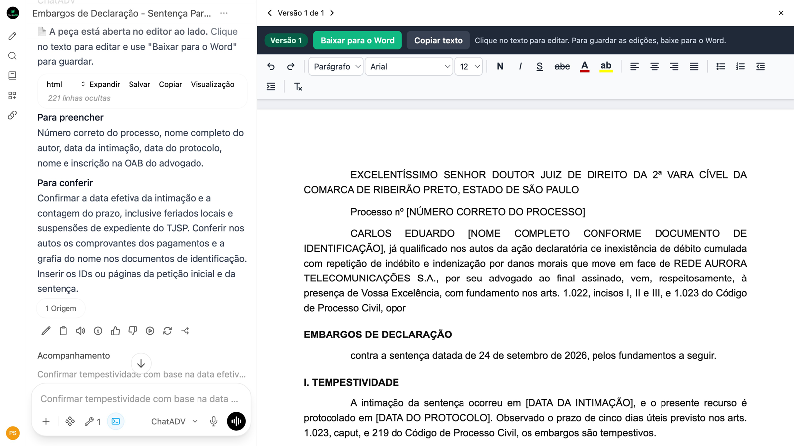
Task: Regenerate the response with the refresh icon
Action: (x=167, y=331)
